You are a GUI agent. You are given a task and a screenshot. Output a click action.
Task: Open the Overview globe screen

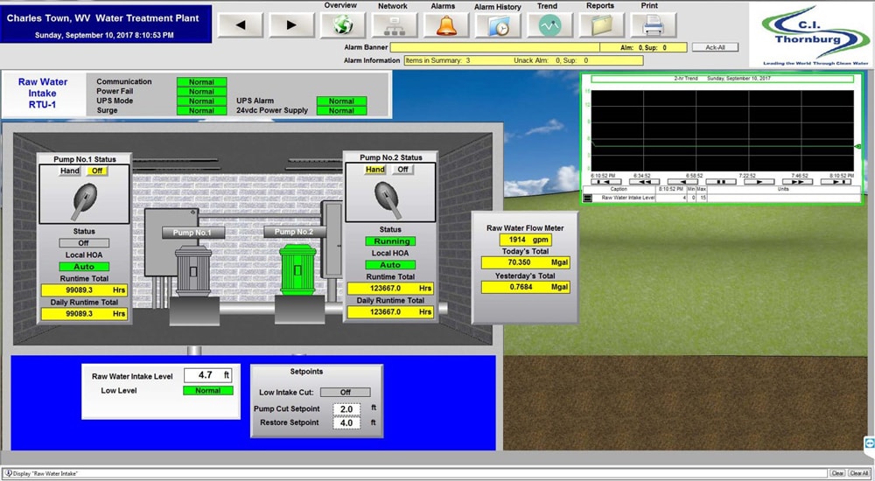click(341, 25)
